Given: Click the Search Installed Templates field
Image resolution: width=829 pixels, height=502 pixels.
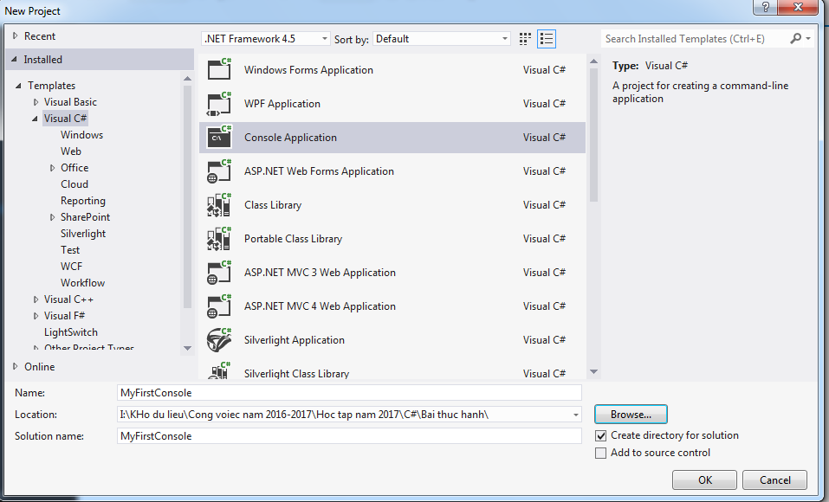Looking at the screenshot, I should pos(694,39).
